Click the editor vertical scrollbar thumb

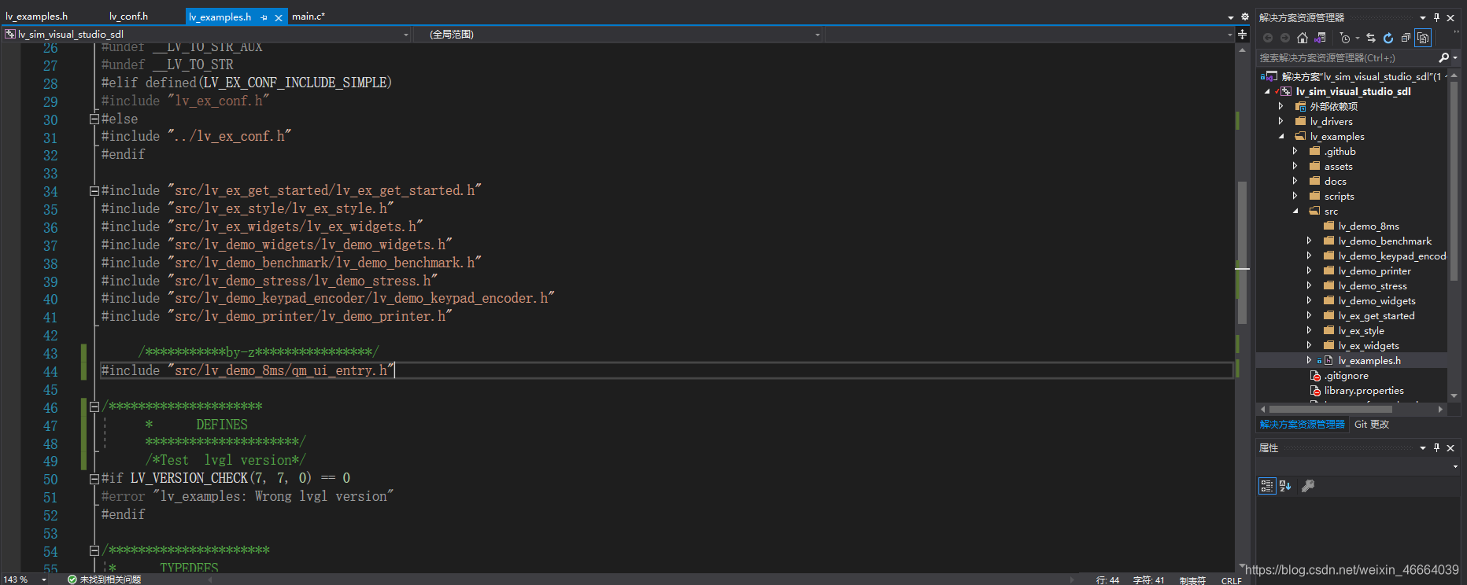1242,252
